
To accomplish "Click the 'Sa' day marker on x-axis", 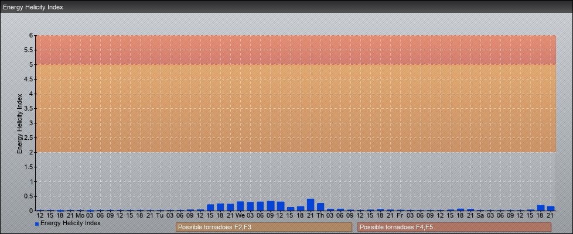I will [x=480, y=215].
